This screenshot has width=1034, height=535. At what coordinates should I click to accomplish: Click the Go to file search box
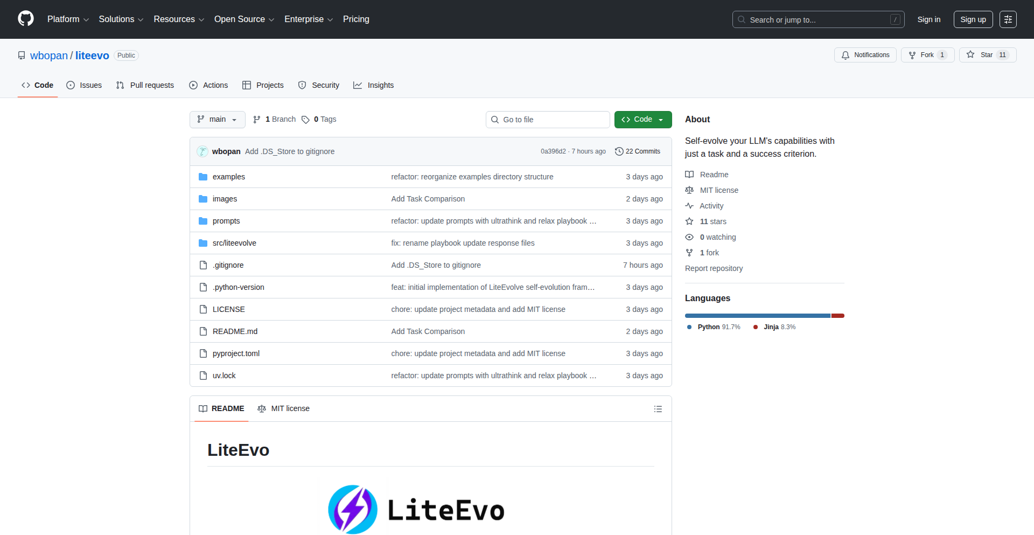point(548,119)
